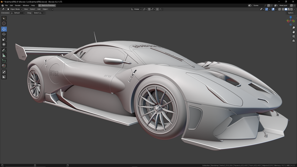Open the File menu

6,6
